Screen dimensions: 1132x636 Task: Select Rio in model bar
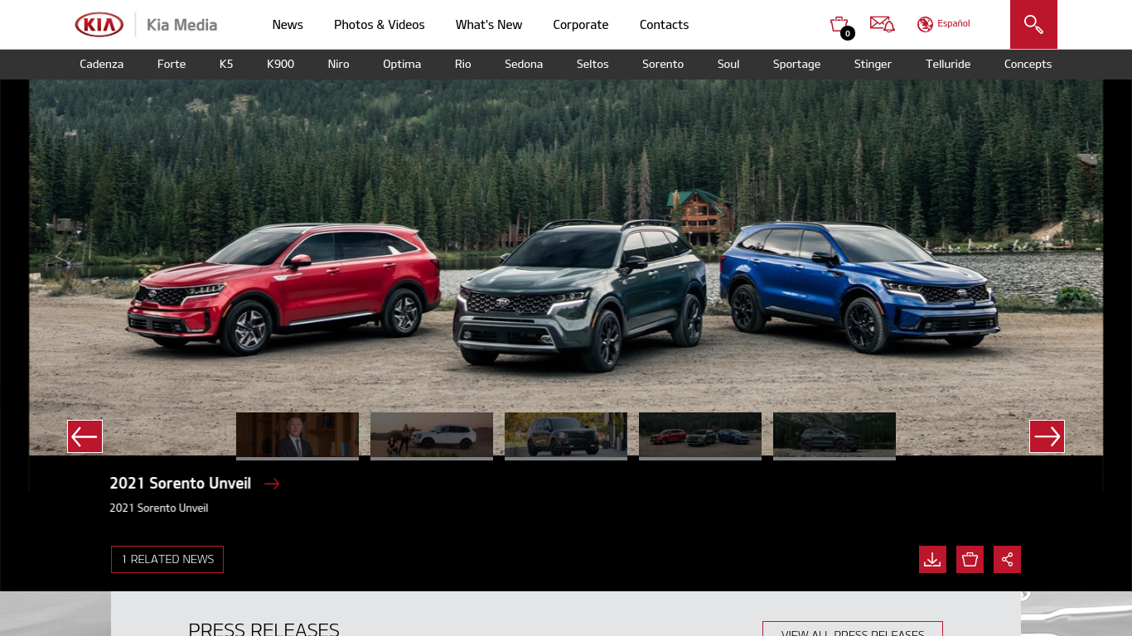(463, 64)
